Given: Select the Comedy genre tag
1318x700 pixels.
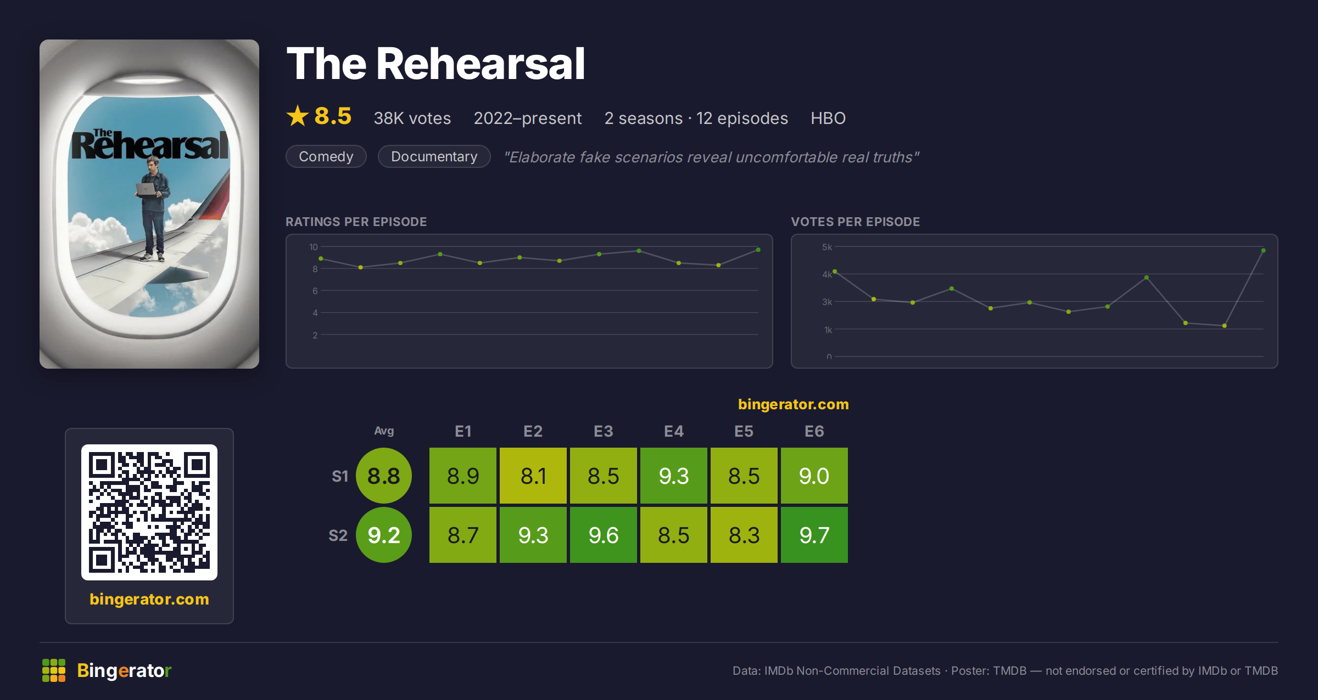Looking at the screenshot, I should [x=326, y=156].
